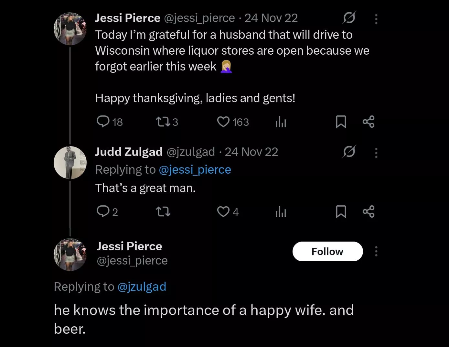View analytics for Judd Zulgad's reply

(281, 212)
